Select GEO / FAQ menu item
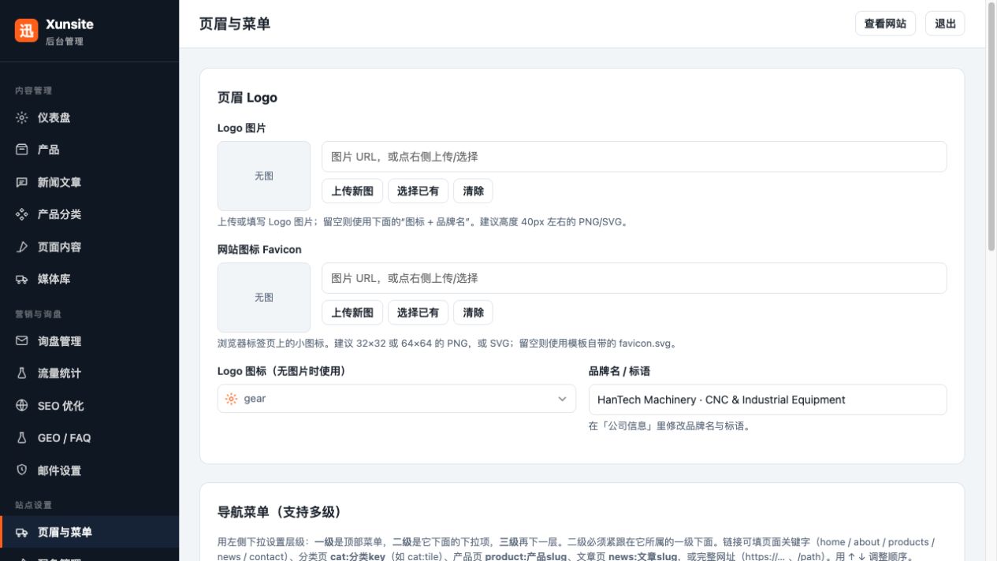Screen dimensions: 997x561 click(89, 438)
